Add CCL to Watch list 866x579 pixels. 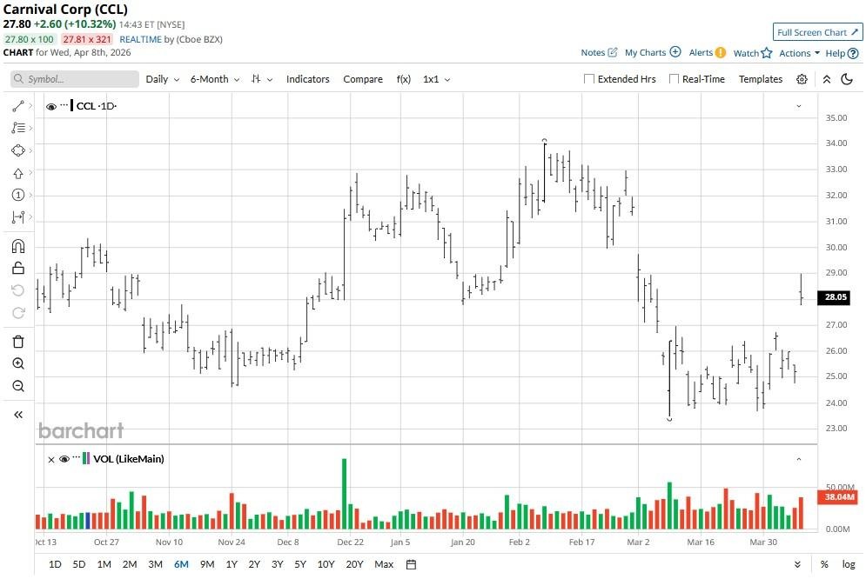pos(753,53)
